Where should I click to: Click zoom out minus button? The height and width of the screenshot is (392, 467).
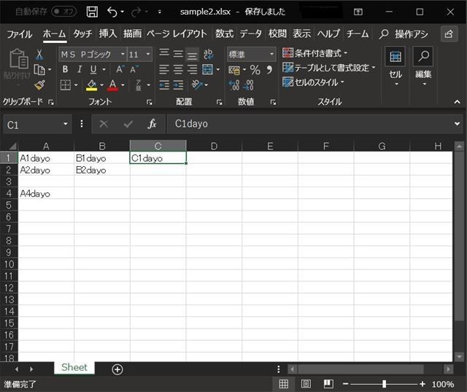click(x=345, y=384)
